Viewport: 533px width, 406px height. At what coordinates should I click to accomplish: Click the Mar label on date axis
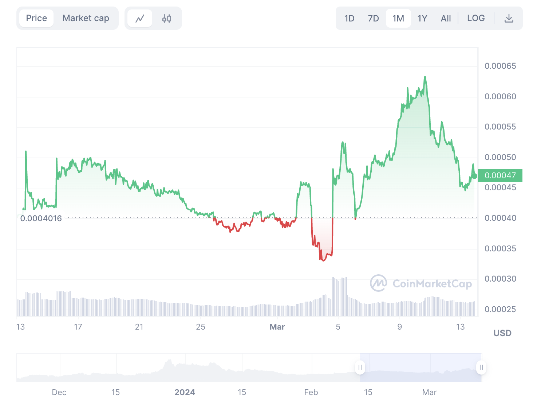click(277, 327)
